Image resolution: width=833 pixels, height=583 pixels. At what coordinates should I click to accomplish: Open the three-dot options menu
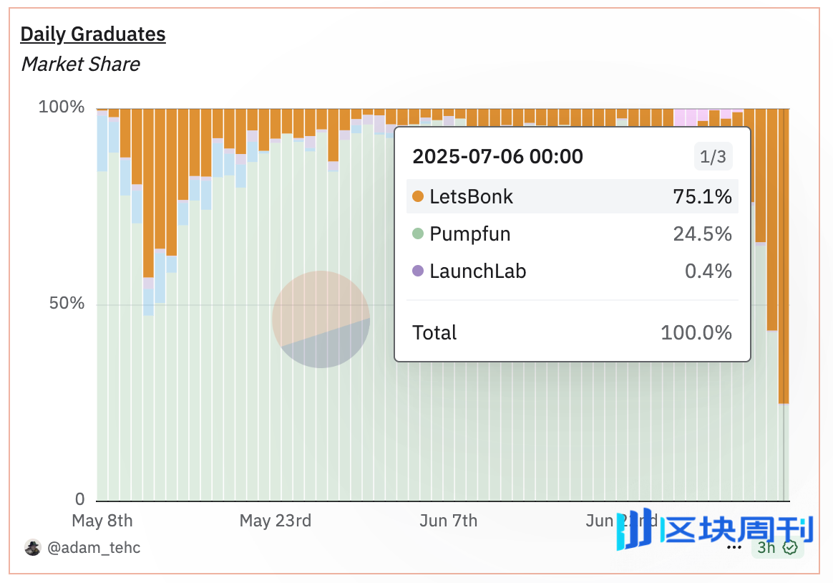coord(734,547)
